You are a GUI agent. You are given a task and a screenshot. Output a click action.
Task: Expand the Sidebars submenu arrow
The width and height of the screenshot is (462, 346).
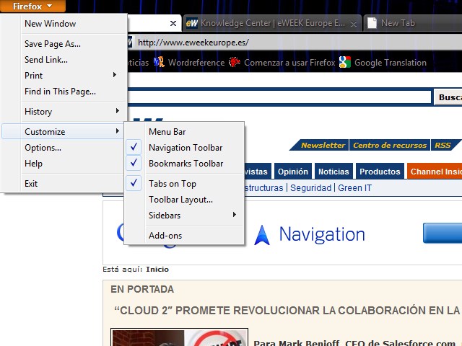(x=234, y=215)
